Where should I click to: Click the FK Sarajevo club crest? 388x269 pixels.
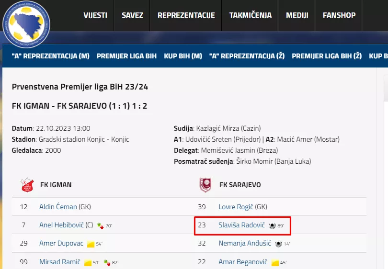coord(205,185)
